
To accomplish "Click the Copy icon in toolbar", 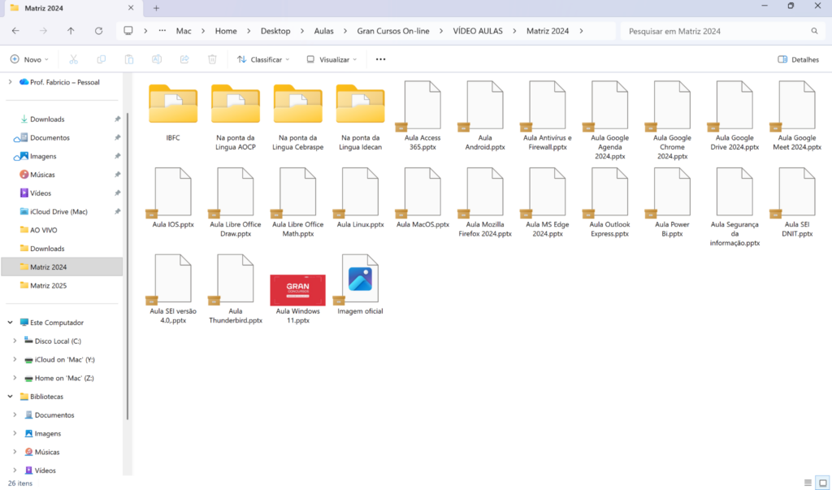I will [102, 59].
